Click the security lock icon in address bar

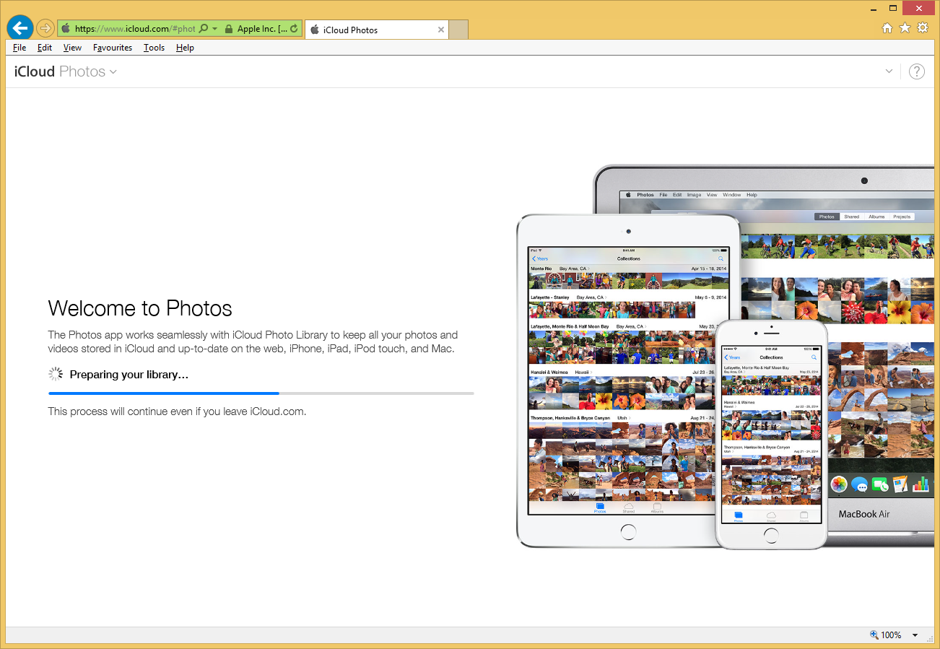click(228, 29)
